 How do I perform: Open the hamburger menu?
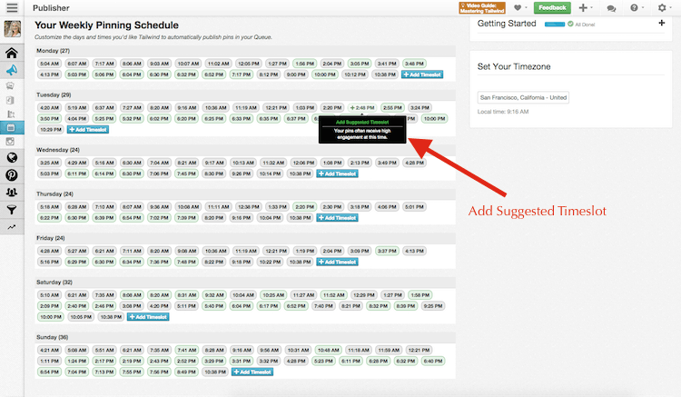(x=12, y=8)
